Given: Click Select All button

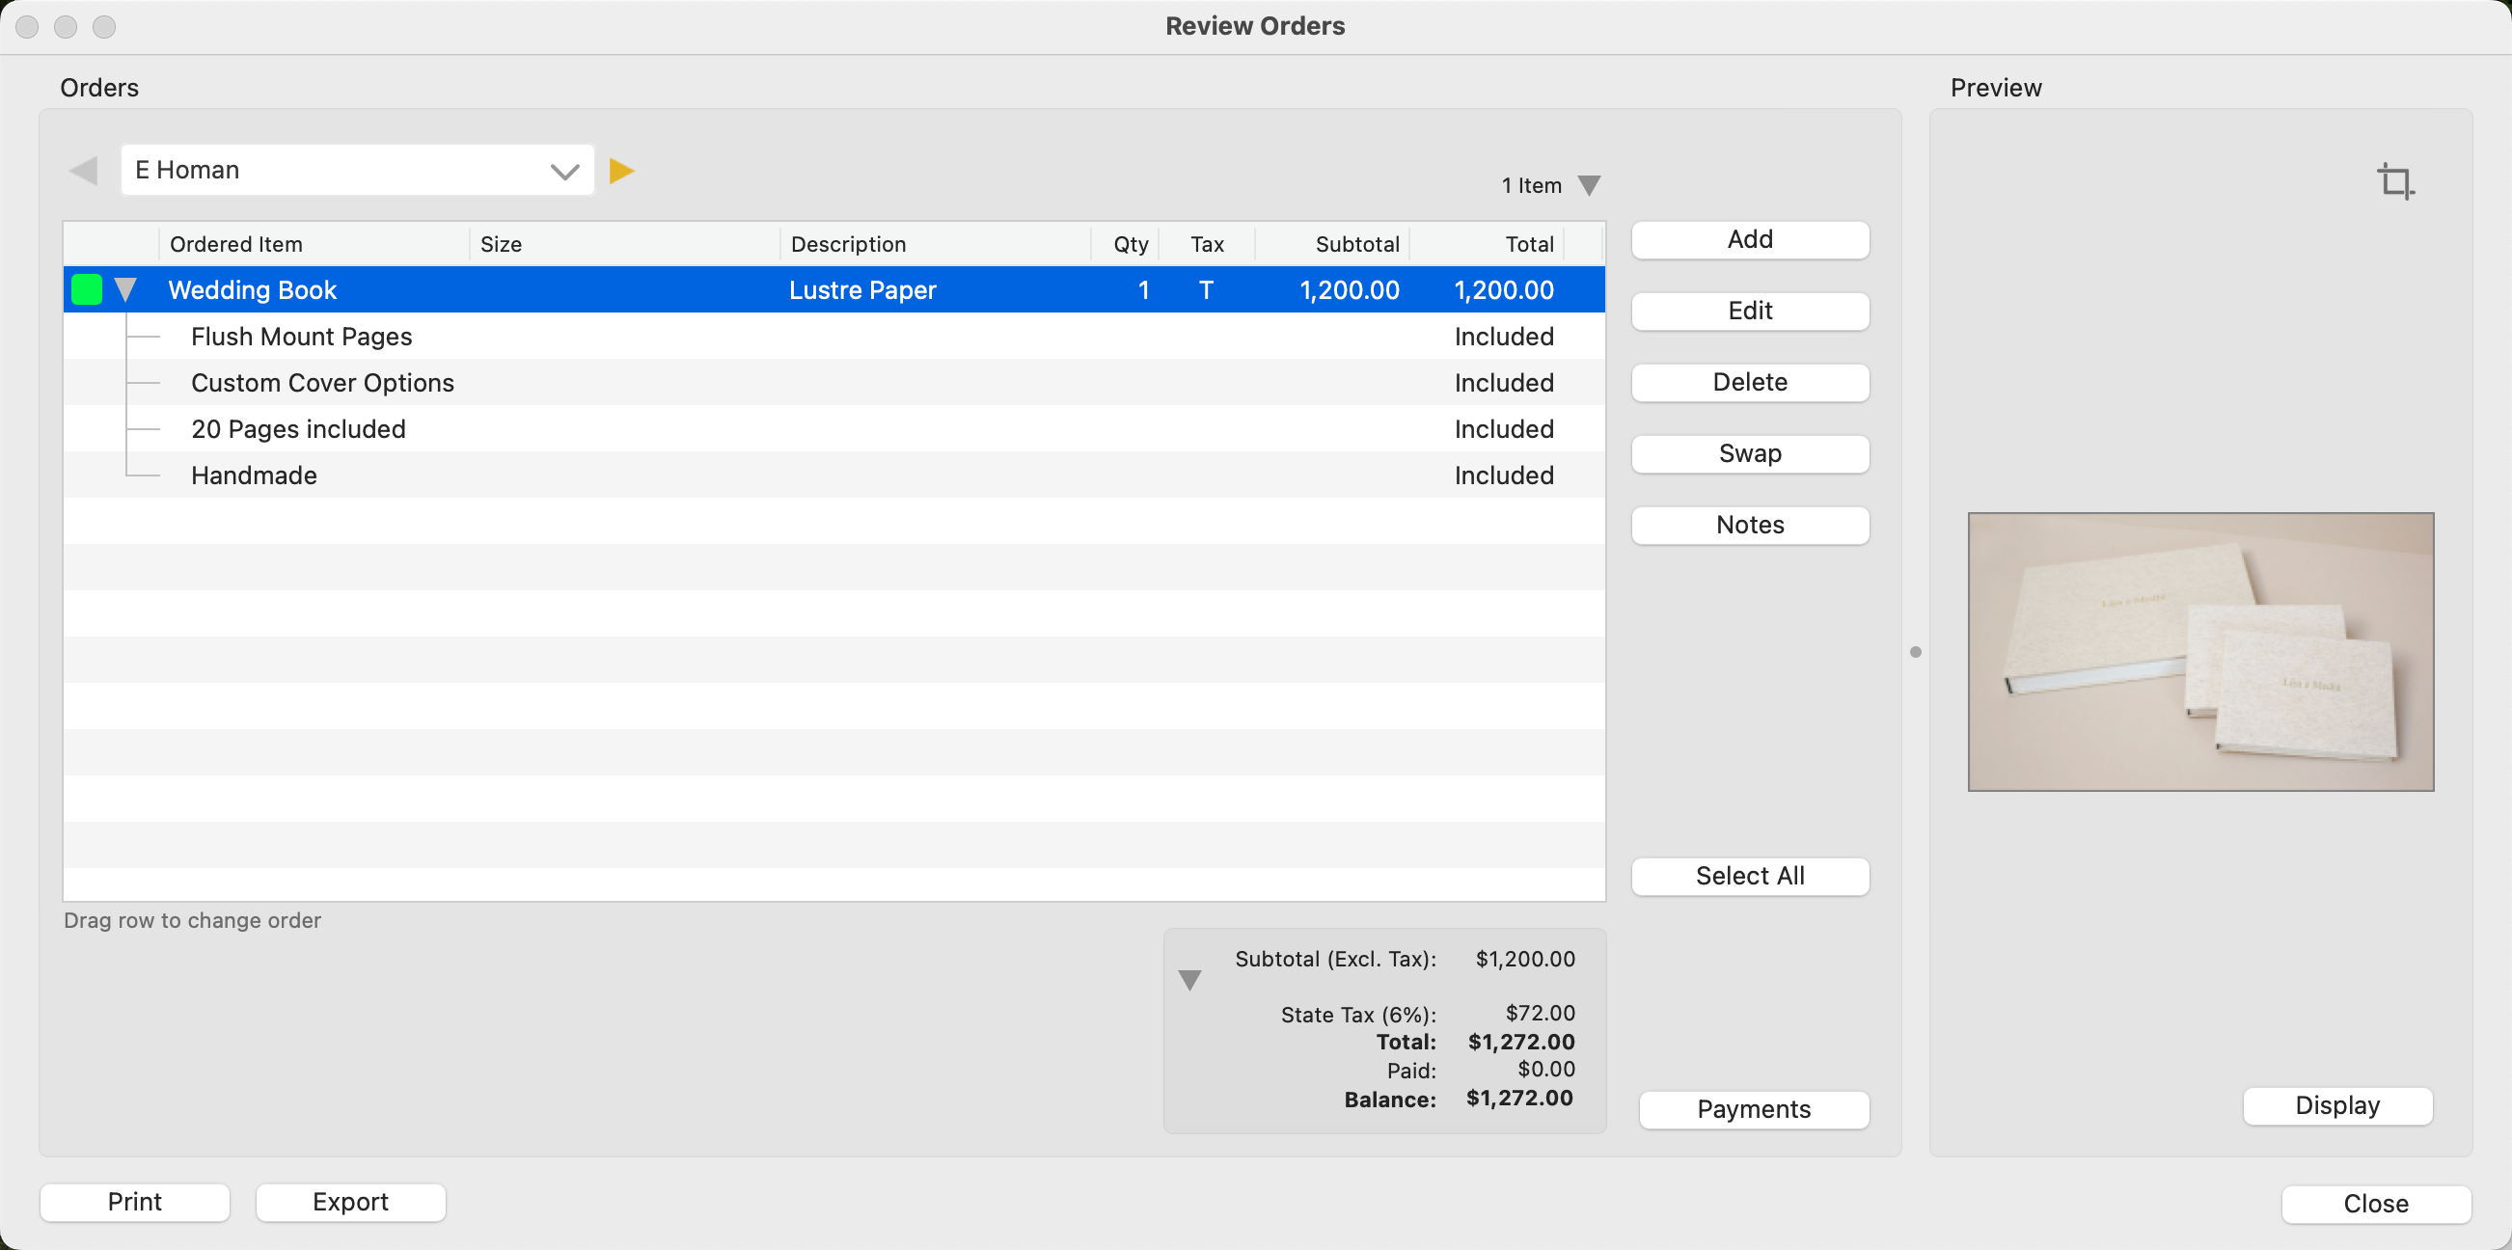Looking at the screenshot, I should click(x=1750, y=876).
